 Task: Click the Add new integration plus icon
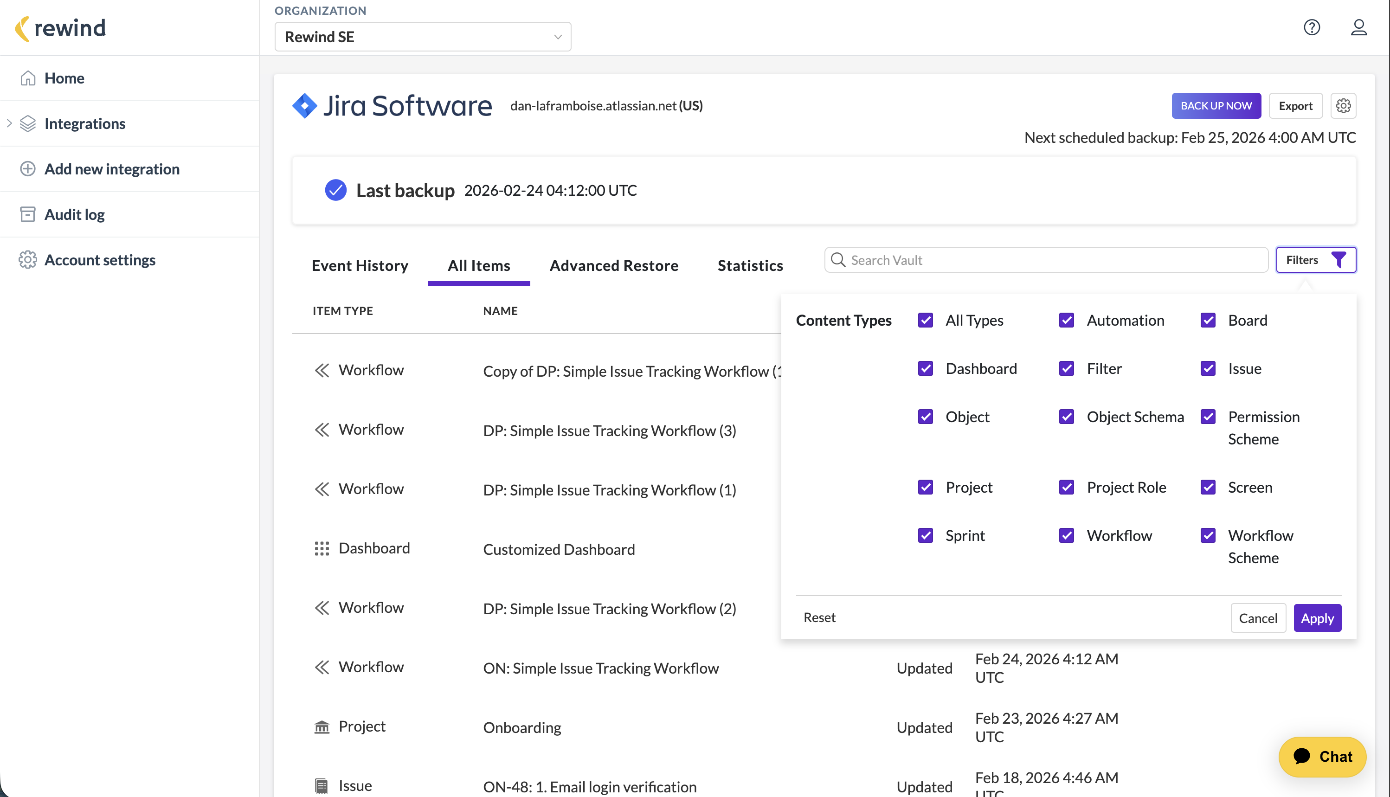27,168
